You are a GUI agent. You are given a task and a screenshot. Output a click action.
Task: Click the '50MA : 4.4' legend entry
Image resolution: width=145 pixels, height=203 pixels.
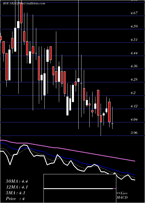point(17,181)
